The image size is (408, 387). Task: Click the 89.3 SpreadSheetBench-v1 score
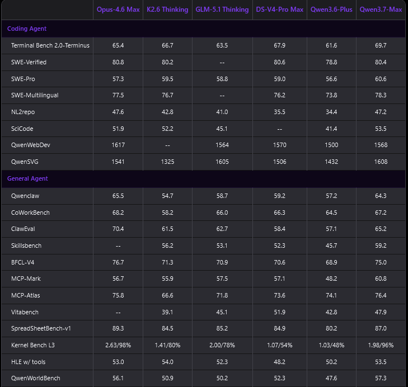tap(118, 328)
